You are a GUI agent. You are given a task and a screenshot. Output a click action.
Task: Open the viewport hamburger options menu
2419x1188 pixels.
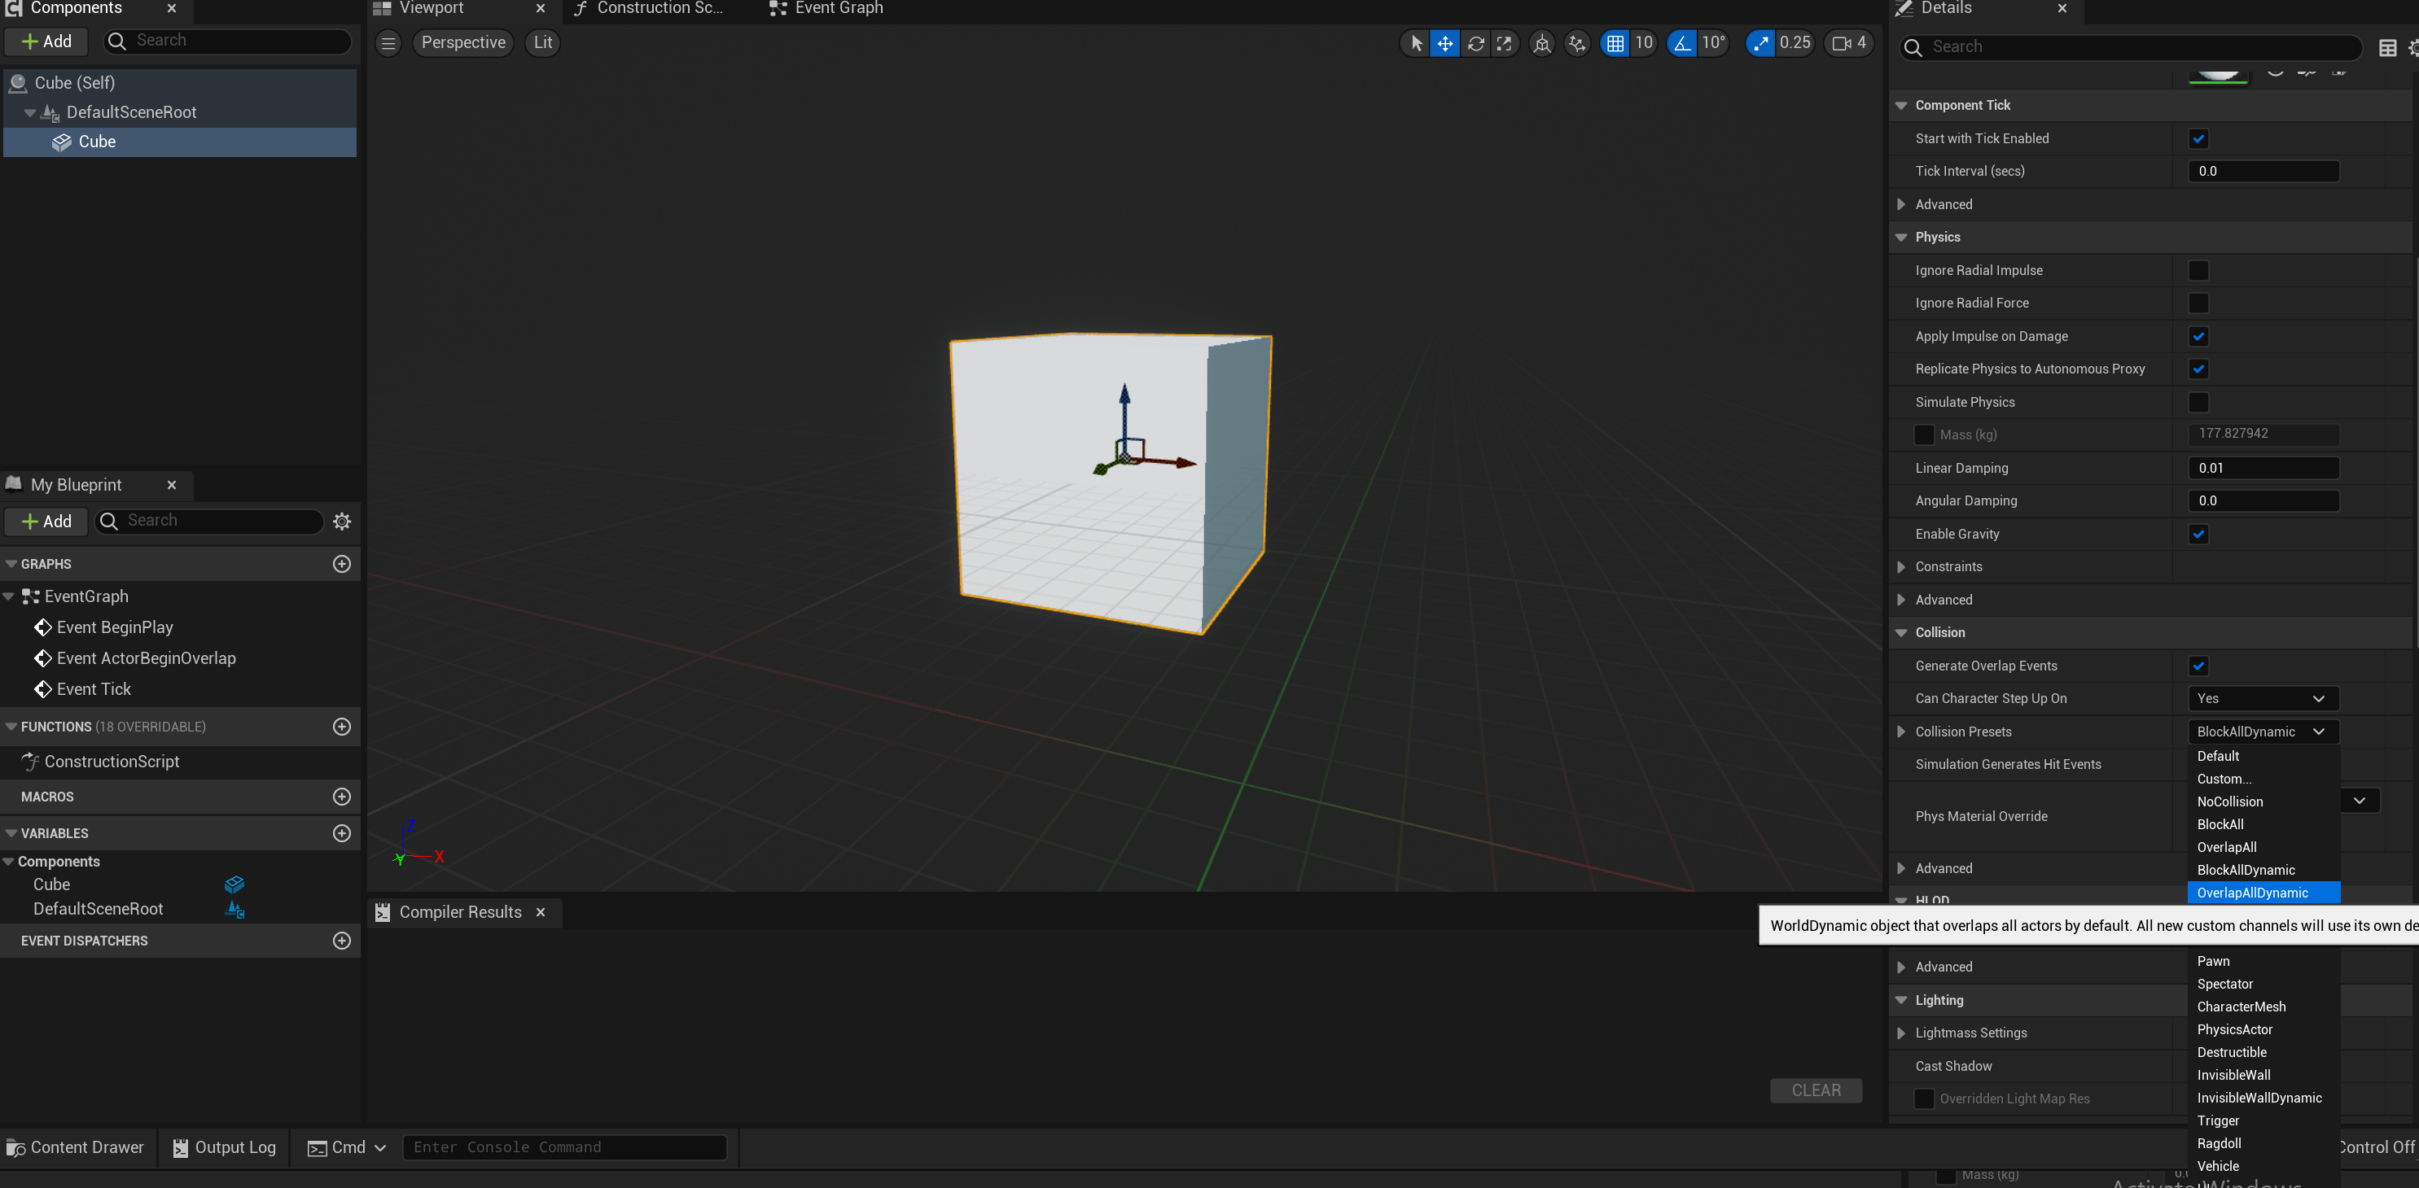point(388,43)
